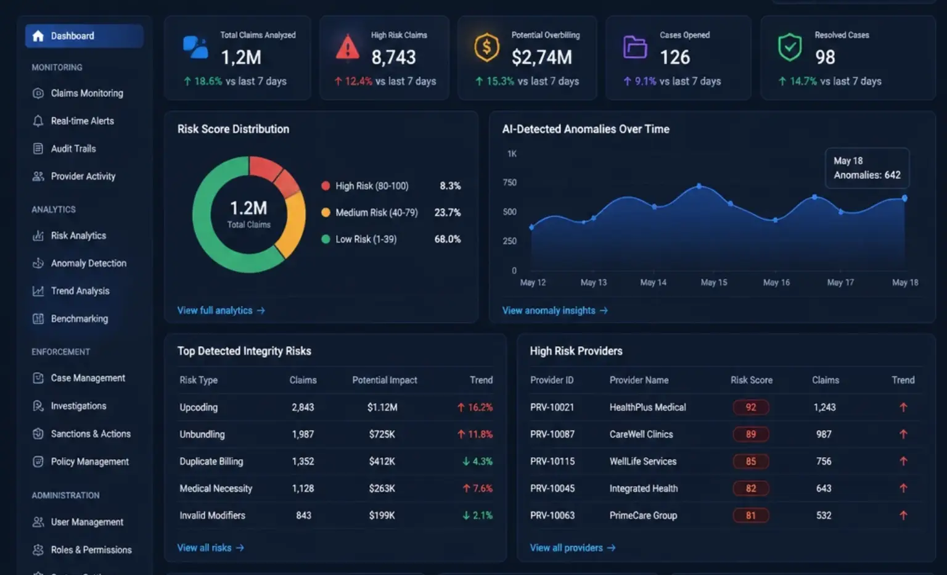Click provider name Integrated Health
947x575 pixels.
(644, 489)
